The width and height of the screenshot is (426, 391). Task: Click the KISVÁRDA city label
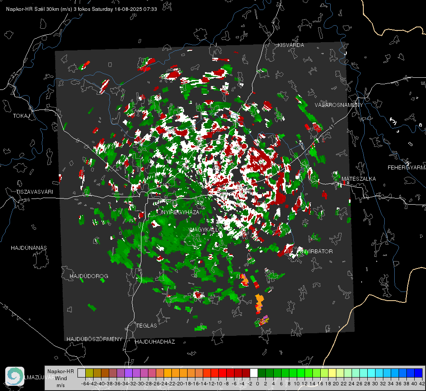tap(291, 45)
